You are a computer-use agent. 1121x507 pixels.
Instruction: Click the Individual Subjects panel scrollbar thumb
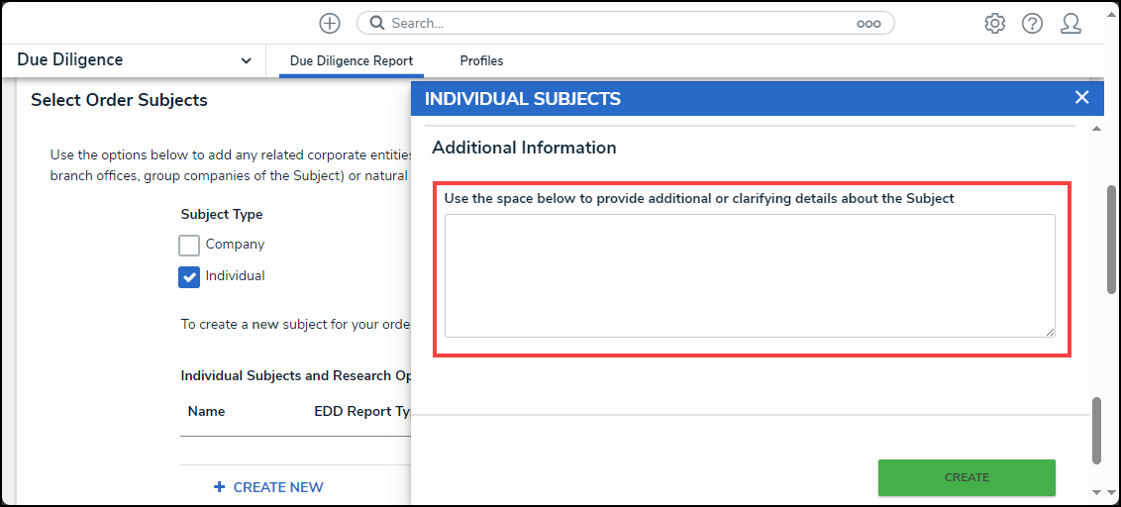click(1096, 431)
